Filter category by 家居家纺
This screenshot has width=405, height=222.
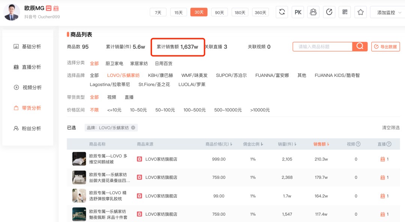tap(139, 63)
